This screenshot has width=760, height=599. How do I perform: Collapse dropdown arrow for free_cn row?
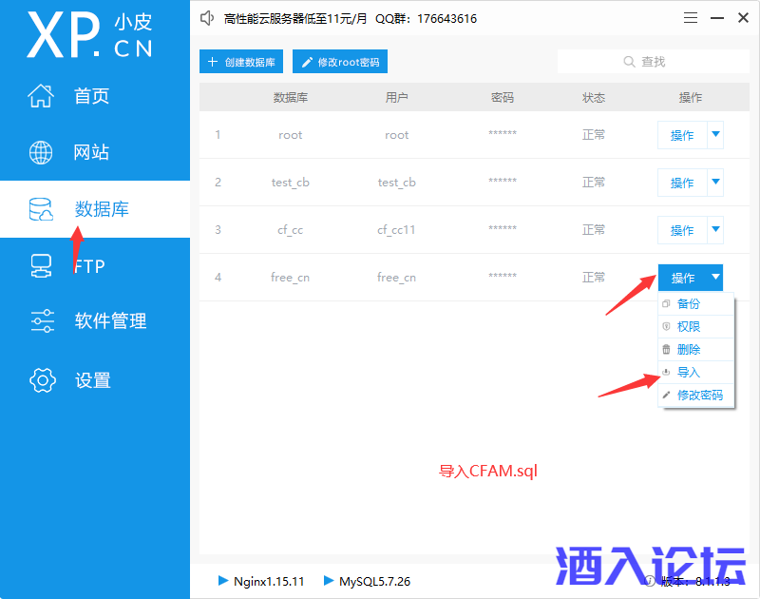(715, 278)
